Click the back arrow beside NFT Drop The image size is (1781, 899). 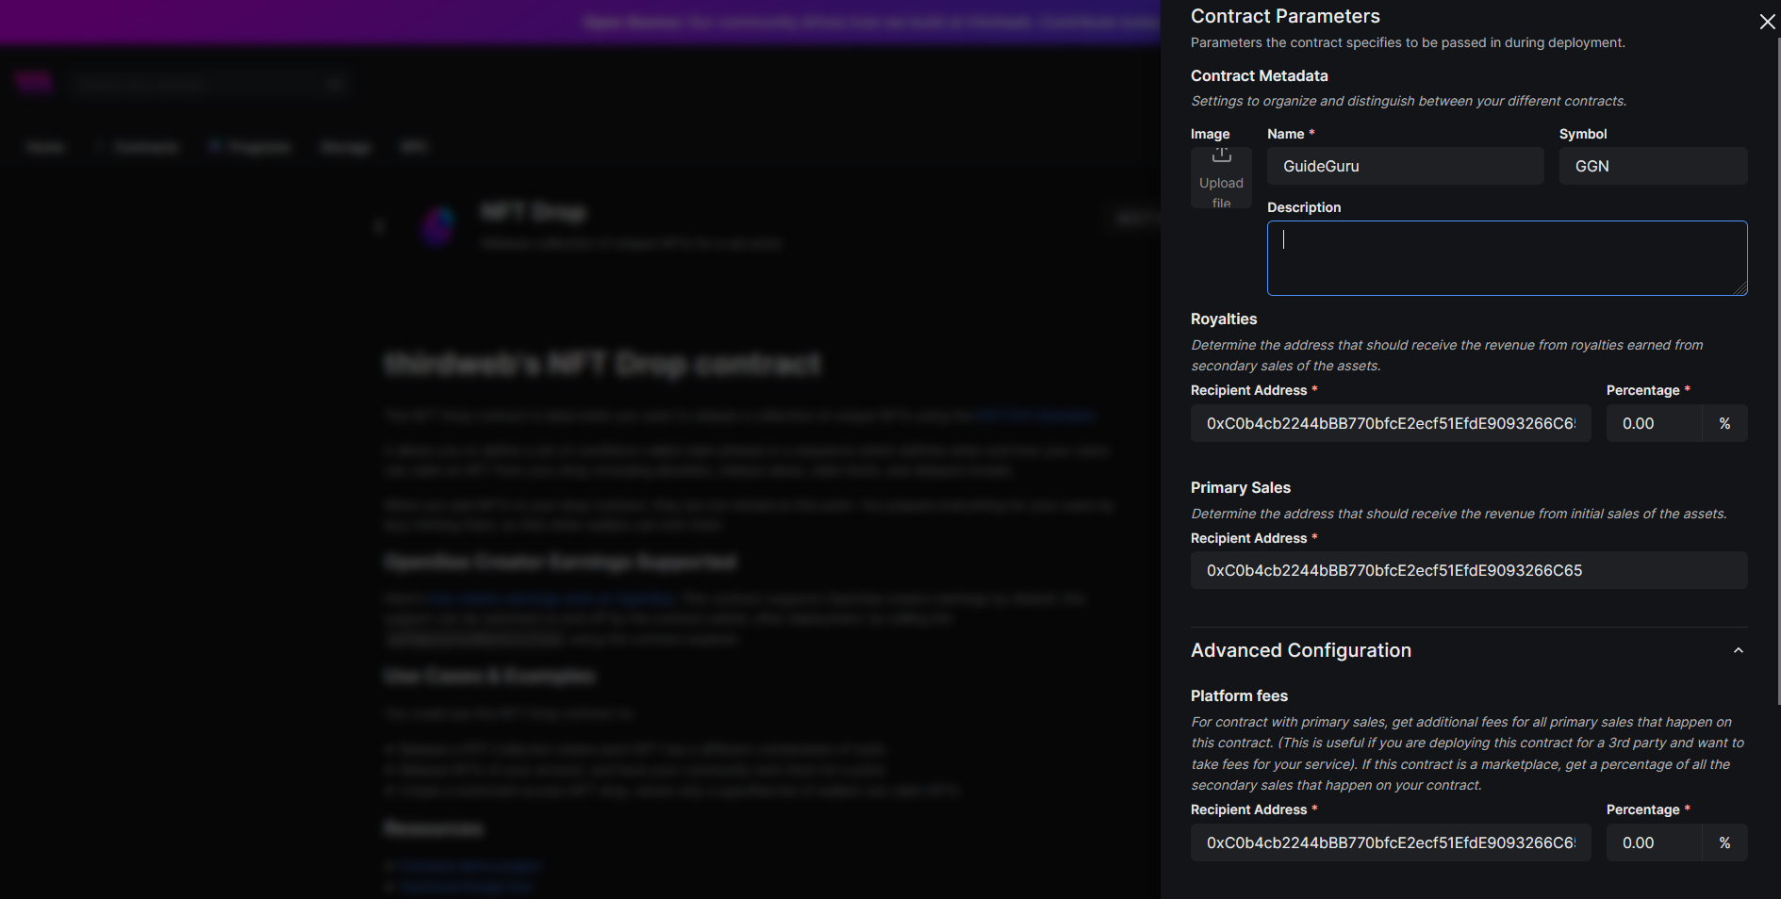coord(379,225)
